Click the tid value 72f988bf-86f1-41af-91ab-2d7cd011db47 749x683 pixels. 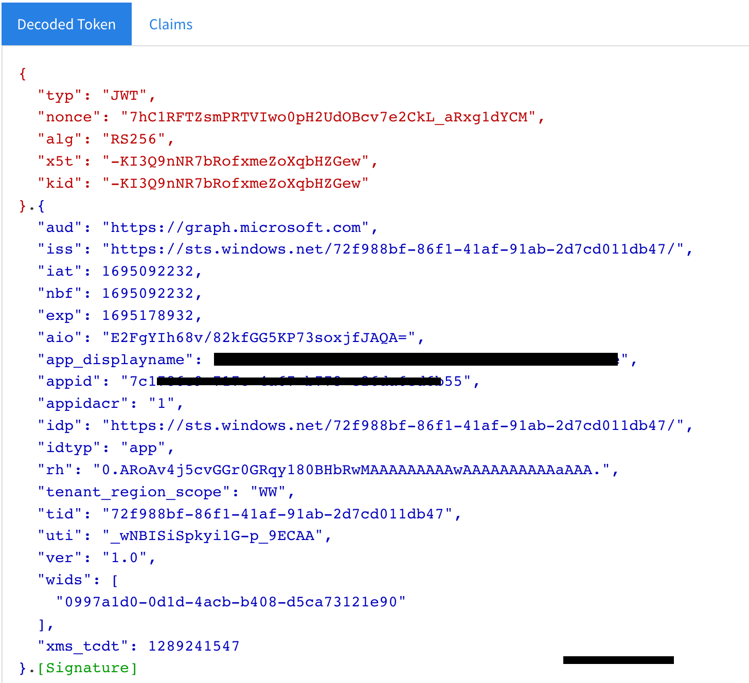tap(278, 514)
